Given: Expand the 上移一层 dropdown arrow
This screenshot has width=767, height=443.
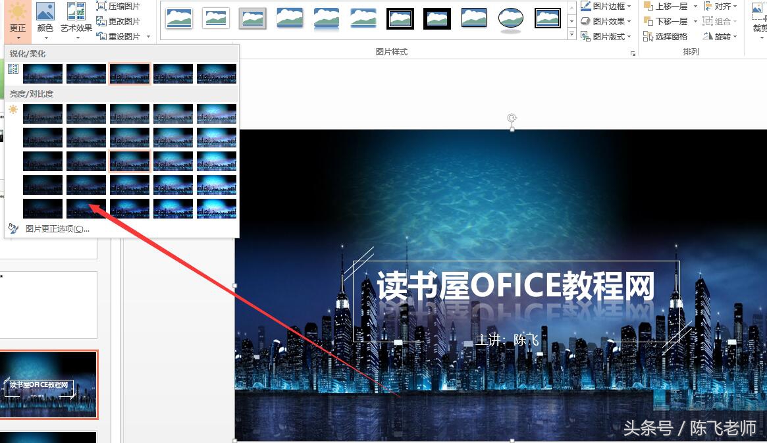Looking at the screenshot, I should pyautogui.click(x=695, y=7).
